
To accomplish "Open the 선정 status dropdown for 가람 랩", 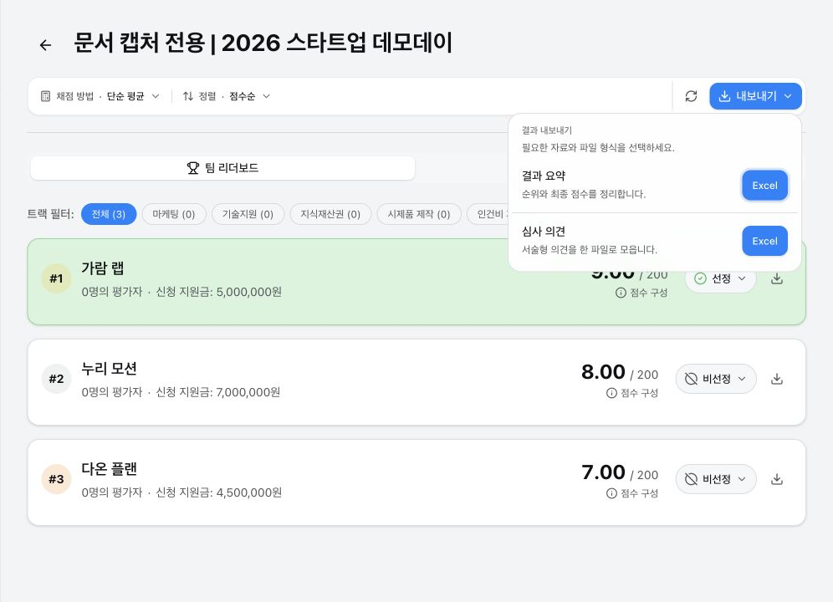I will pyautogui.click(x=720, y=278).
